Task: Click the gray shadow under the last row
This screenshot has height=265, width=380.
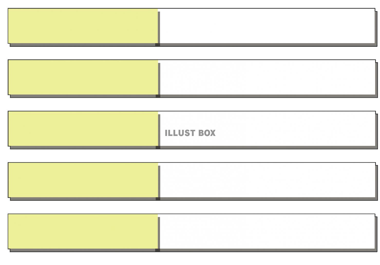Action: click(x=194, y=250)
